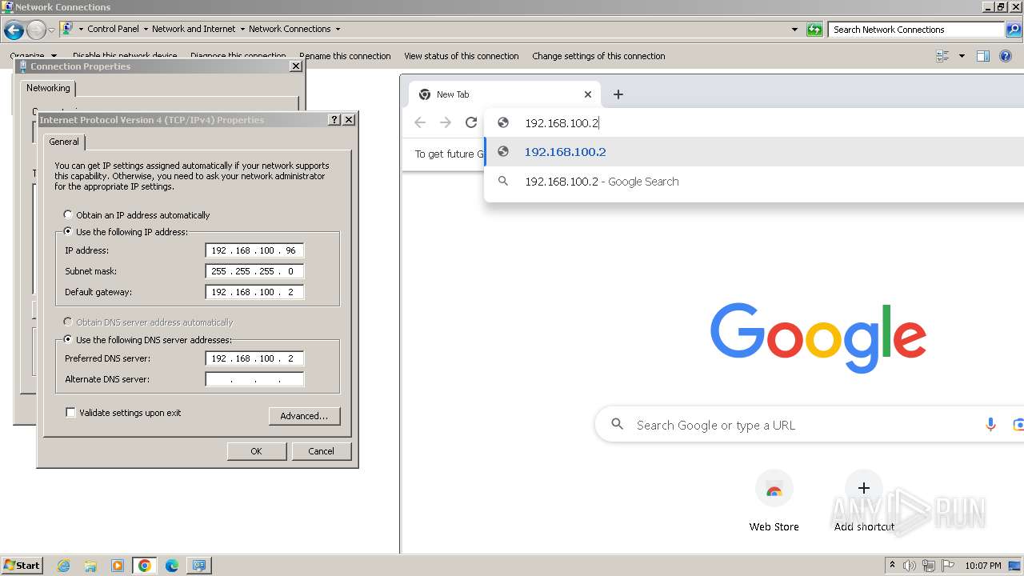The height and width of the screenshot is (576, 1024).
Task: Show hidden tray icons arrow
Action: [893, 566]
